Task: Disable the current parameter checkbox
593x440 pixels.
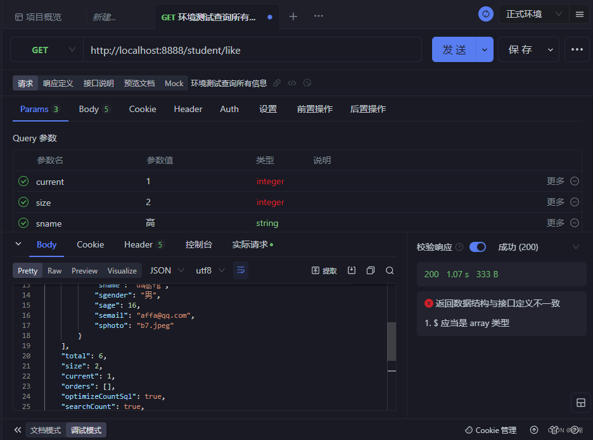Action: coord(23,182)
